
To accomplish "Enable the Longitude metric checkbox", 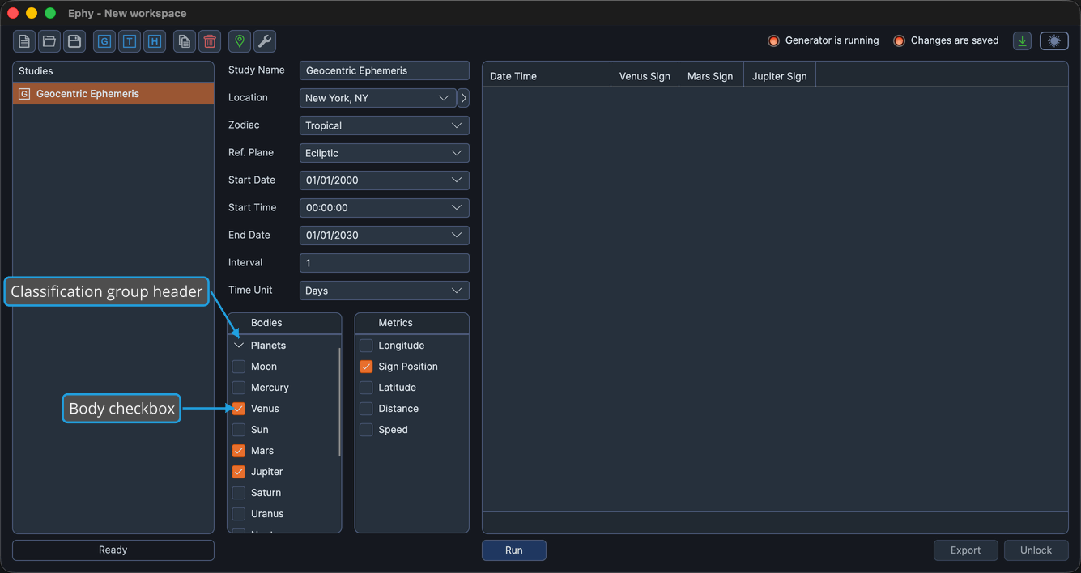I will (366, 346).
